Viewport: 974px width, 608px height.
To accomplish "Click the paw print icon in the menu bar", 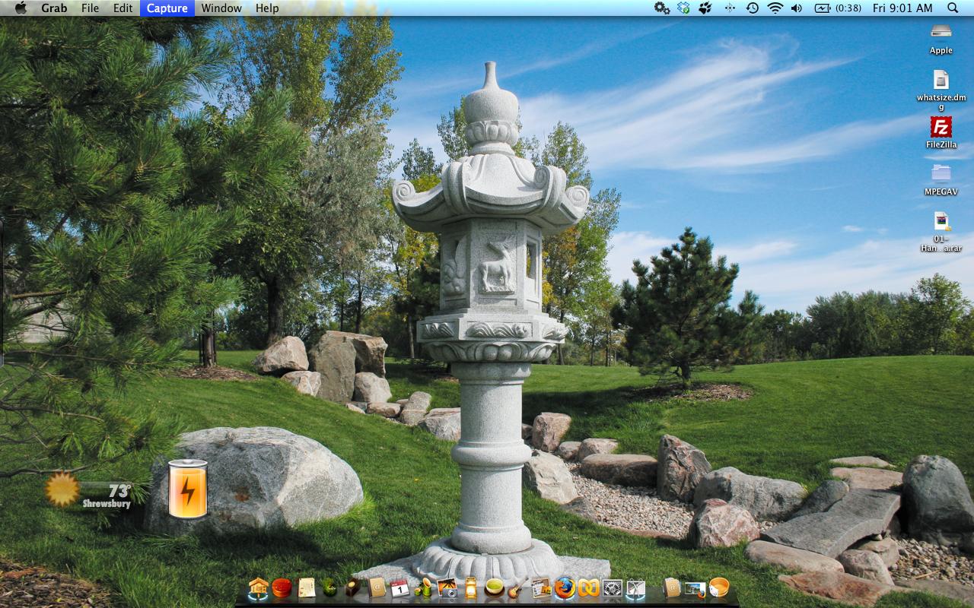I will tap(705, 8).
